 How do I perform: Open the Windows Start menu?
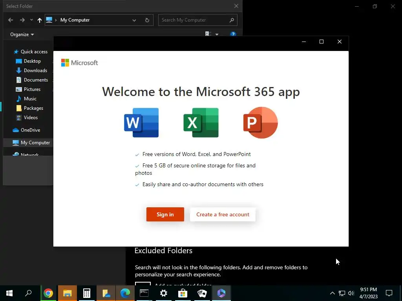point(9,293)
